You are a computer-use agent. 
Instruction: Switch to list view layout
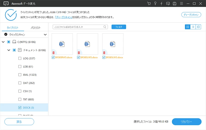[x=193, y=27]
